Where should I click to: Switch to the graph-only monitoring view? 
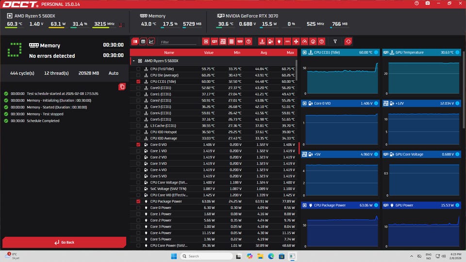(x=151, y=42)
